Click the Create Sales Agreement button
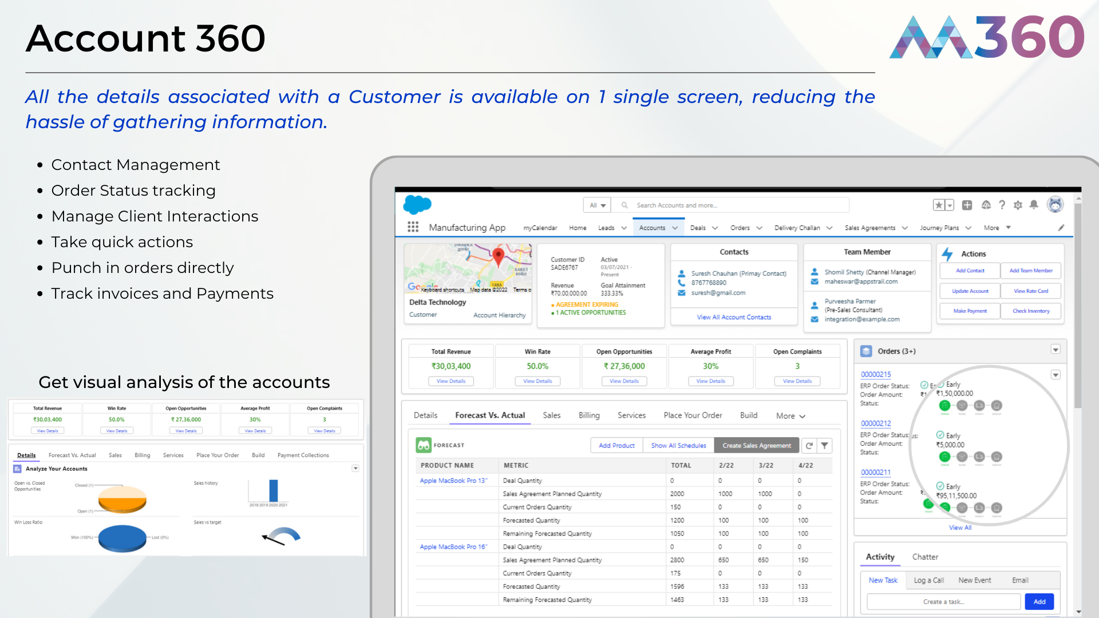The height and width of the screenshot is (618, 1099). 757,446
